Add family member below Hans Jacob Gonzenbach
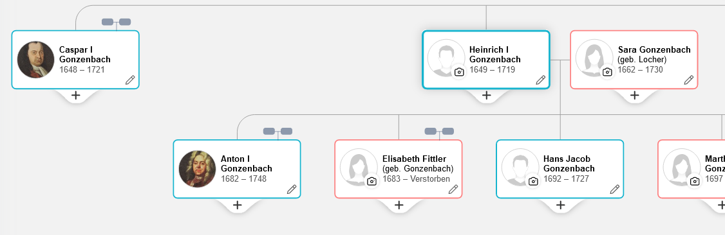Screen dimensions: 725x235 [560, 205]
